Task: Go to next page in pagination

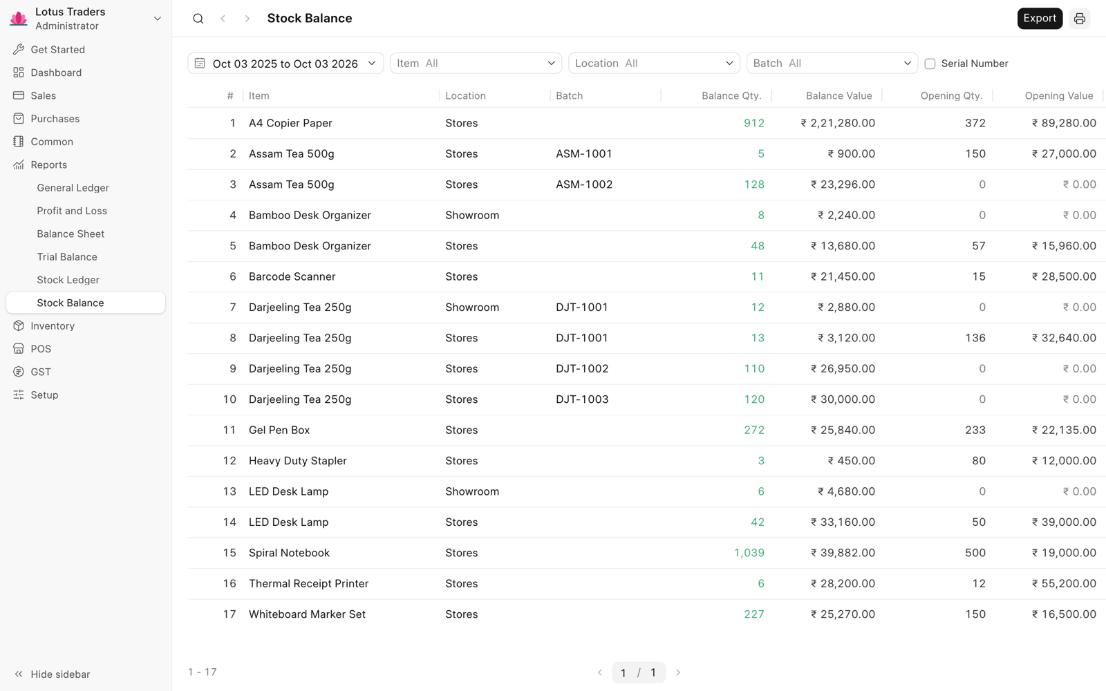Action: (x=678, y=672)
